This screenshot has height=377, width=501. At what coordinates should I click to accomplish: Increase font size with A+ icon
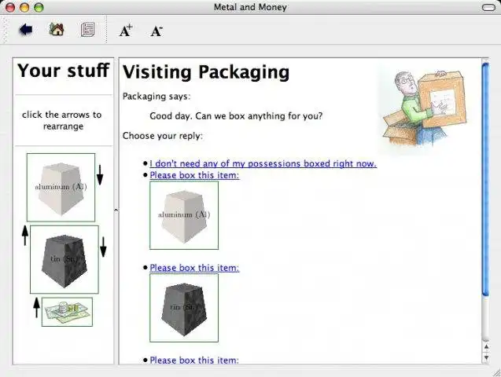point(126,31)
